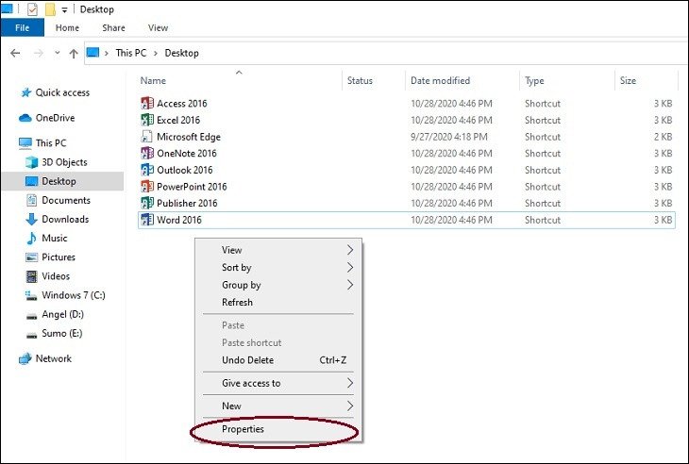The image size is (689, 464).
Task: Click the Outlook 2016 shortcut icon
Action: 146,170
